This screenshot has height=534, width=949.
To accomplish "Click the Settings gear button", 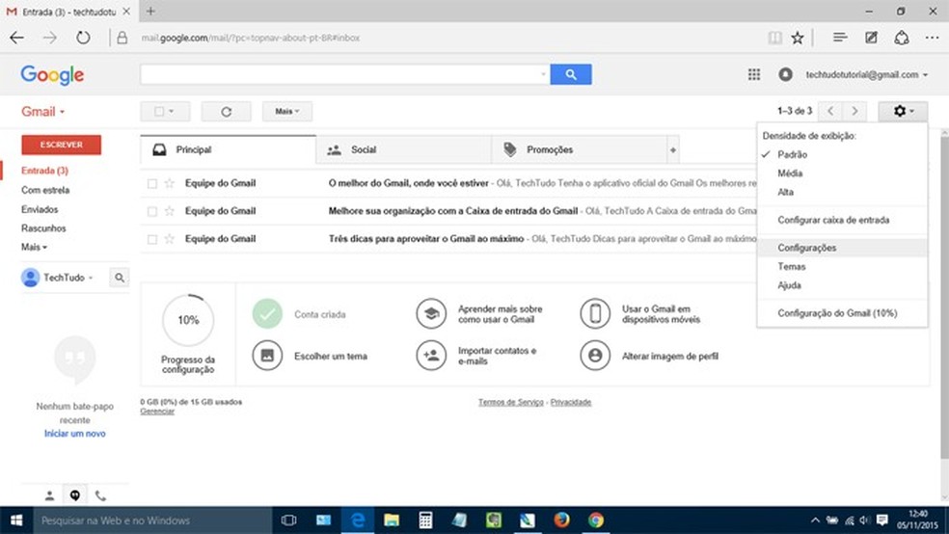I will coord(903,111).
